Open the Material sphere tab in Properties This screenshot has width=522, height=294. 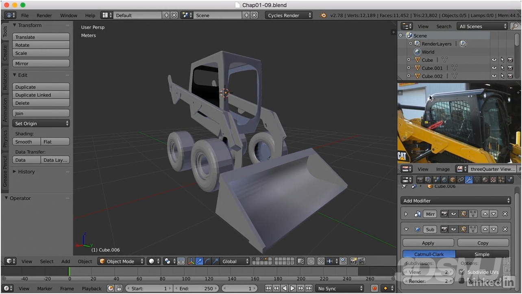click(485, 179)
